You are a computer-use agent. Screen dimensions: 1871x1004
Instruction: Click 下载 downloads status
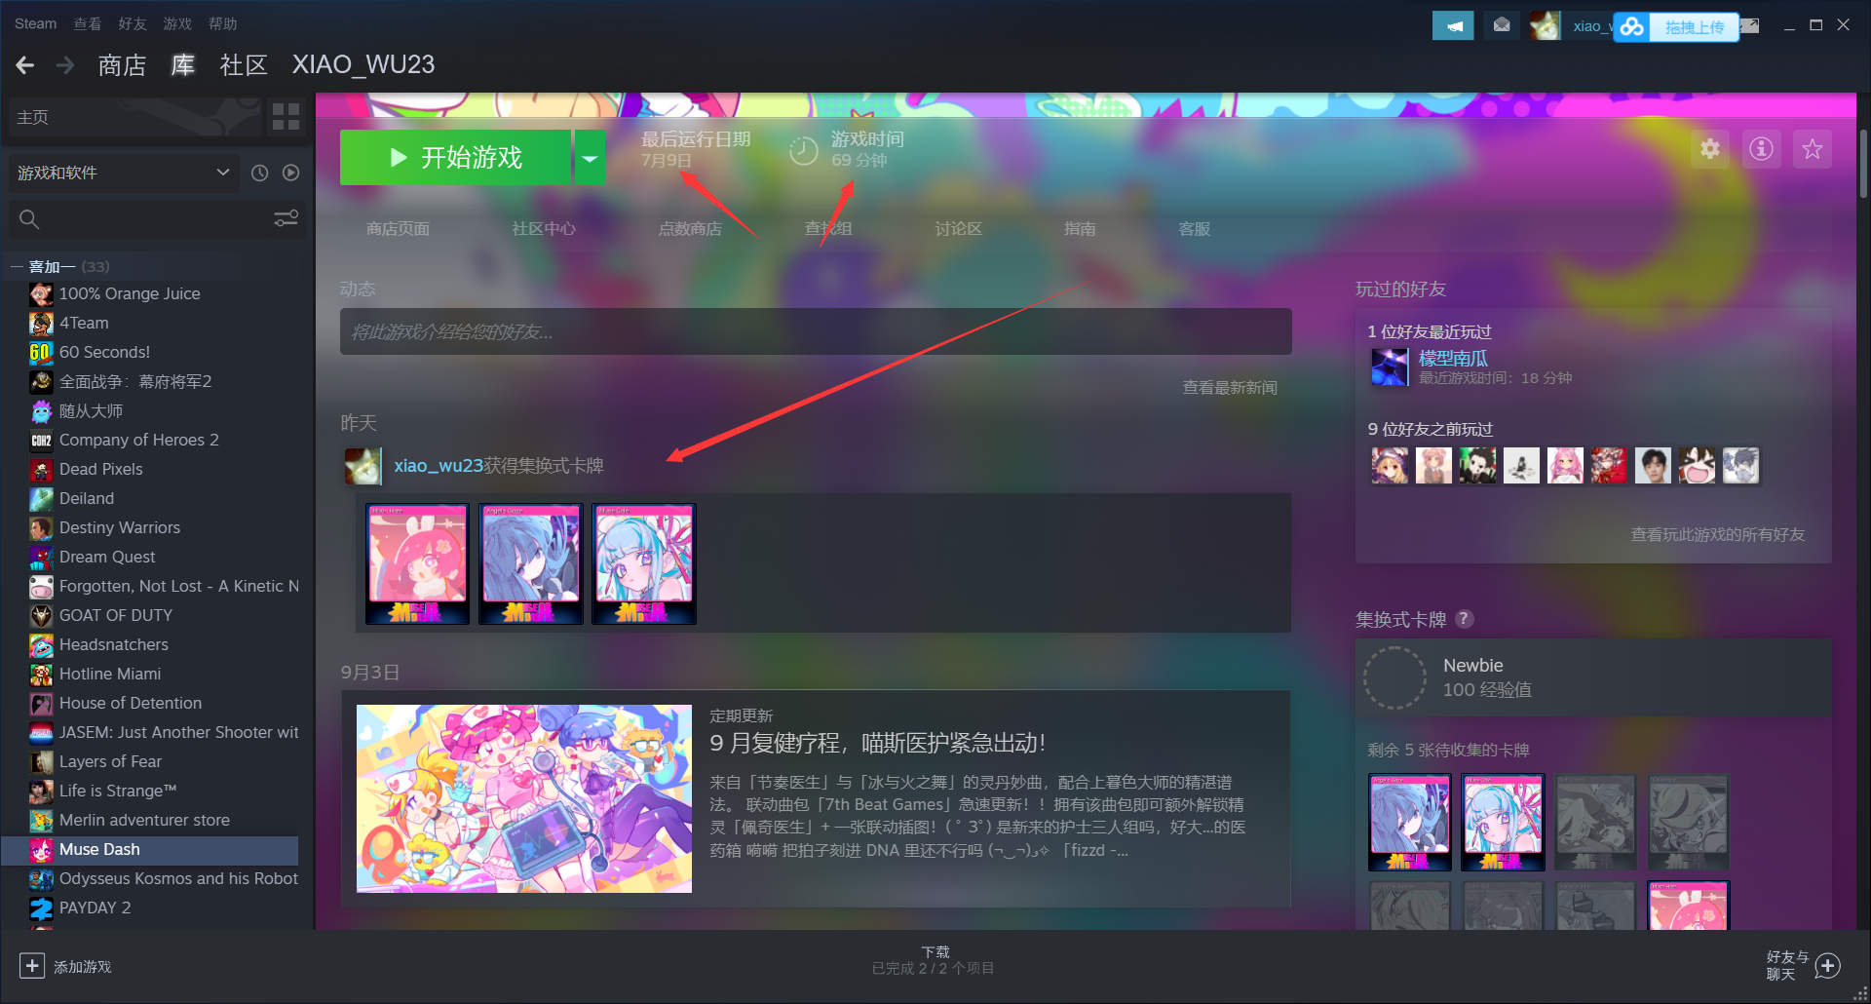935,960
